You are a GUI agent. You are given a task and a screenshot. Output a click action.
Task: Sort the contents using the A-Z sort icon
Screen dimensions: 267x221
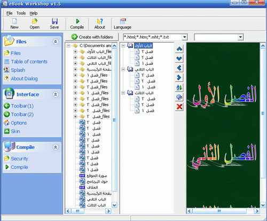pyautogui.click(x=179, y=87)
